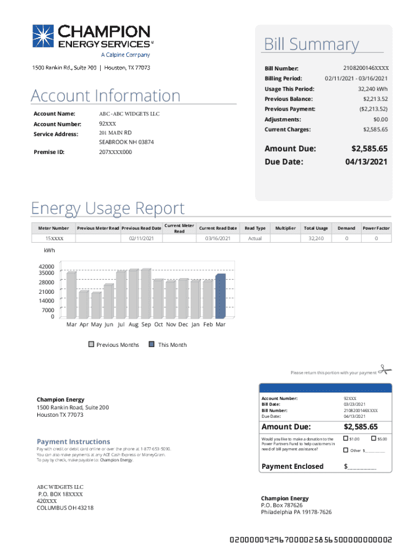Click the blue This Month legend square
Viewport: 417px width, 555px height.
[152, 344]
